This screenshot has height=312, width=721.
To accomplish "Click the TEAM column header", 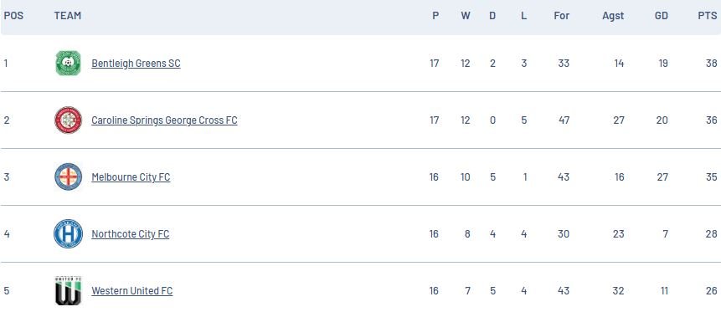I will [68, 16].
